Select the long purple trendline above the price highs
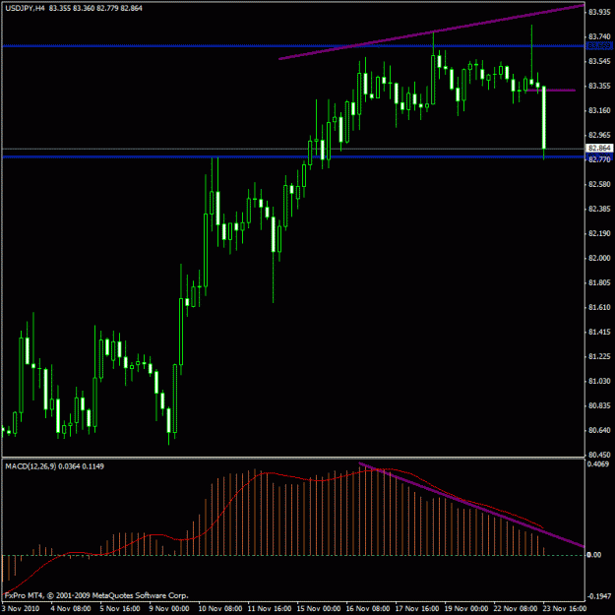 click(x=431, y=31)
